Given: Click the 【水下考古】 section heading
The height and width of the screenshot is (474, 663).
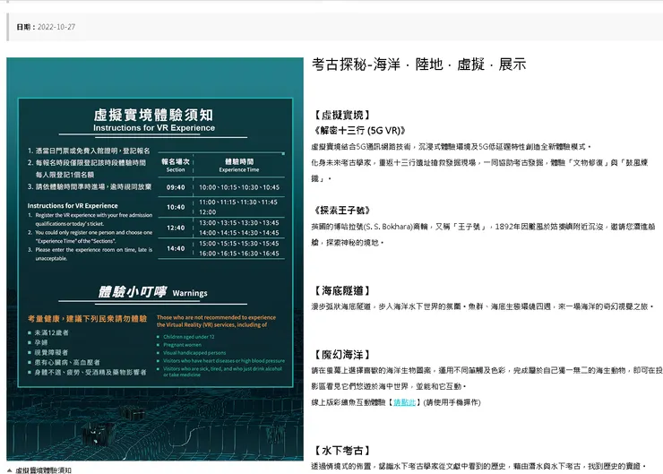Looking at the screenshot, I should pyautogui.click(x=341, y=451).
